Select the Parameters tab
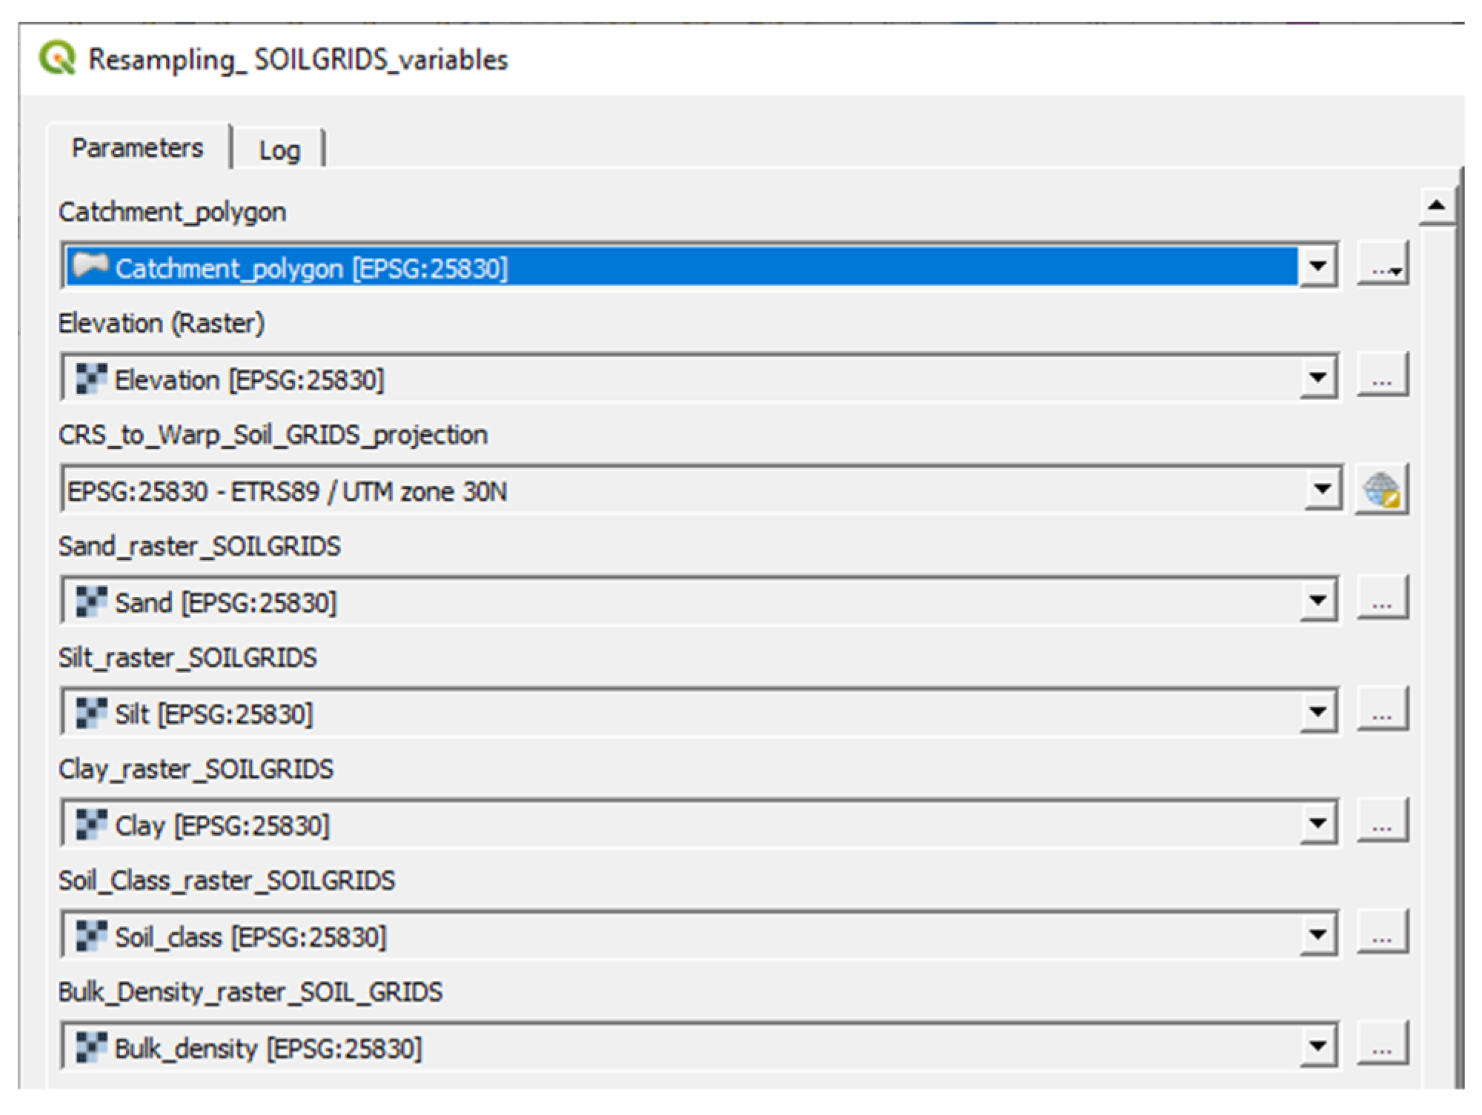The width and height of the screenshot is (1482, 1115). coord(137,148)
